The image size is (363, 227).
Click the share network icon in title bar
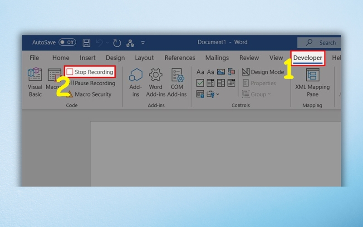(x=130, y=43)
